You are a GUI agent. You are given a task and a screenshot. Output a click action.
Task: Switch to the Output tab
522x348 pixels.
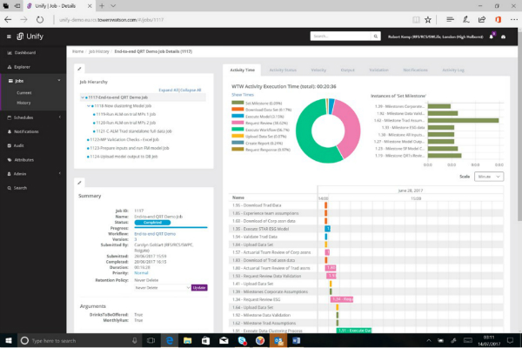click(x=347, y=70)
